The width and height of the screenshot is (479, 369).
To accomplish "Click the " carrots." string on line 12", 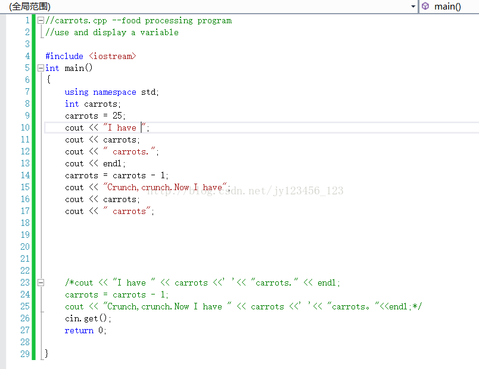I will [x=129, y=151].
